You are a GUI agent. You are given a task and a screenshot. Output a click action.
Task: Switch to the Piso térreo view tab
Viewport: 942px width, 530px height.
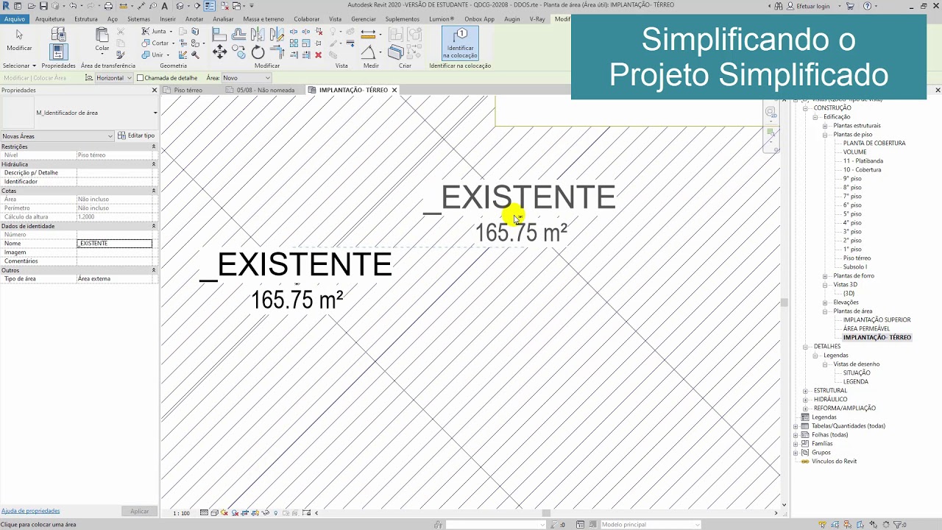[x=188, y=91]
